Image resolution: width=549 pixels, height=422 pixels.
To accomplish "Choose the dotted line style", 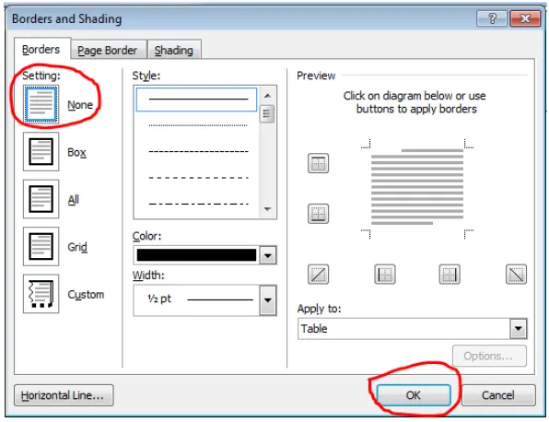I will [198, 125].
